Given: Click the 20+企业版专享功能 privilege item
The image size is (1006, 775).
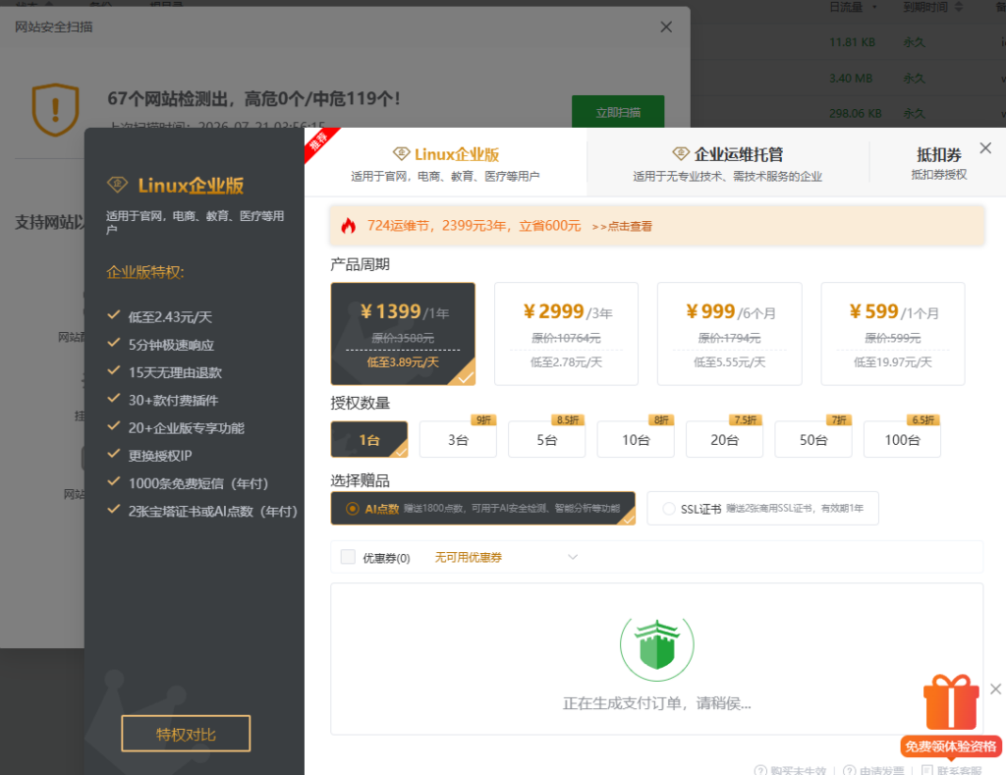Looking at the screenshot, I should click(x=186, y=428).
